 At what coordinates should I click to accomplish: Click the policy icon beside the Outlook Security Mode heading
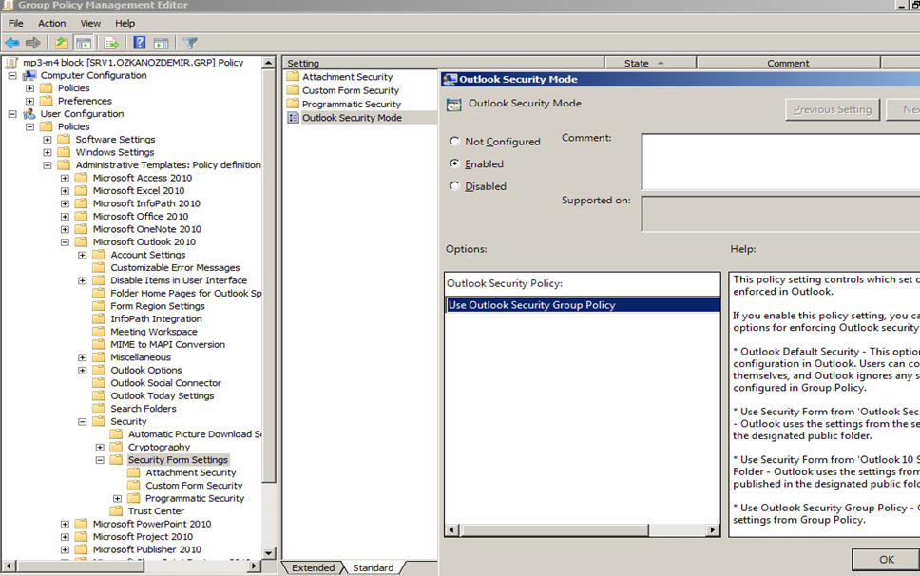[x=453, y=104]
